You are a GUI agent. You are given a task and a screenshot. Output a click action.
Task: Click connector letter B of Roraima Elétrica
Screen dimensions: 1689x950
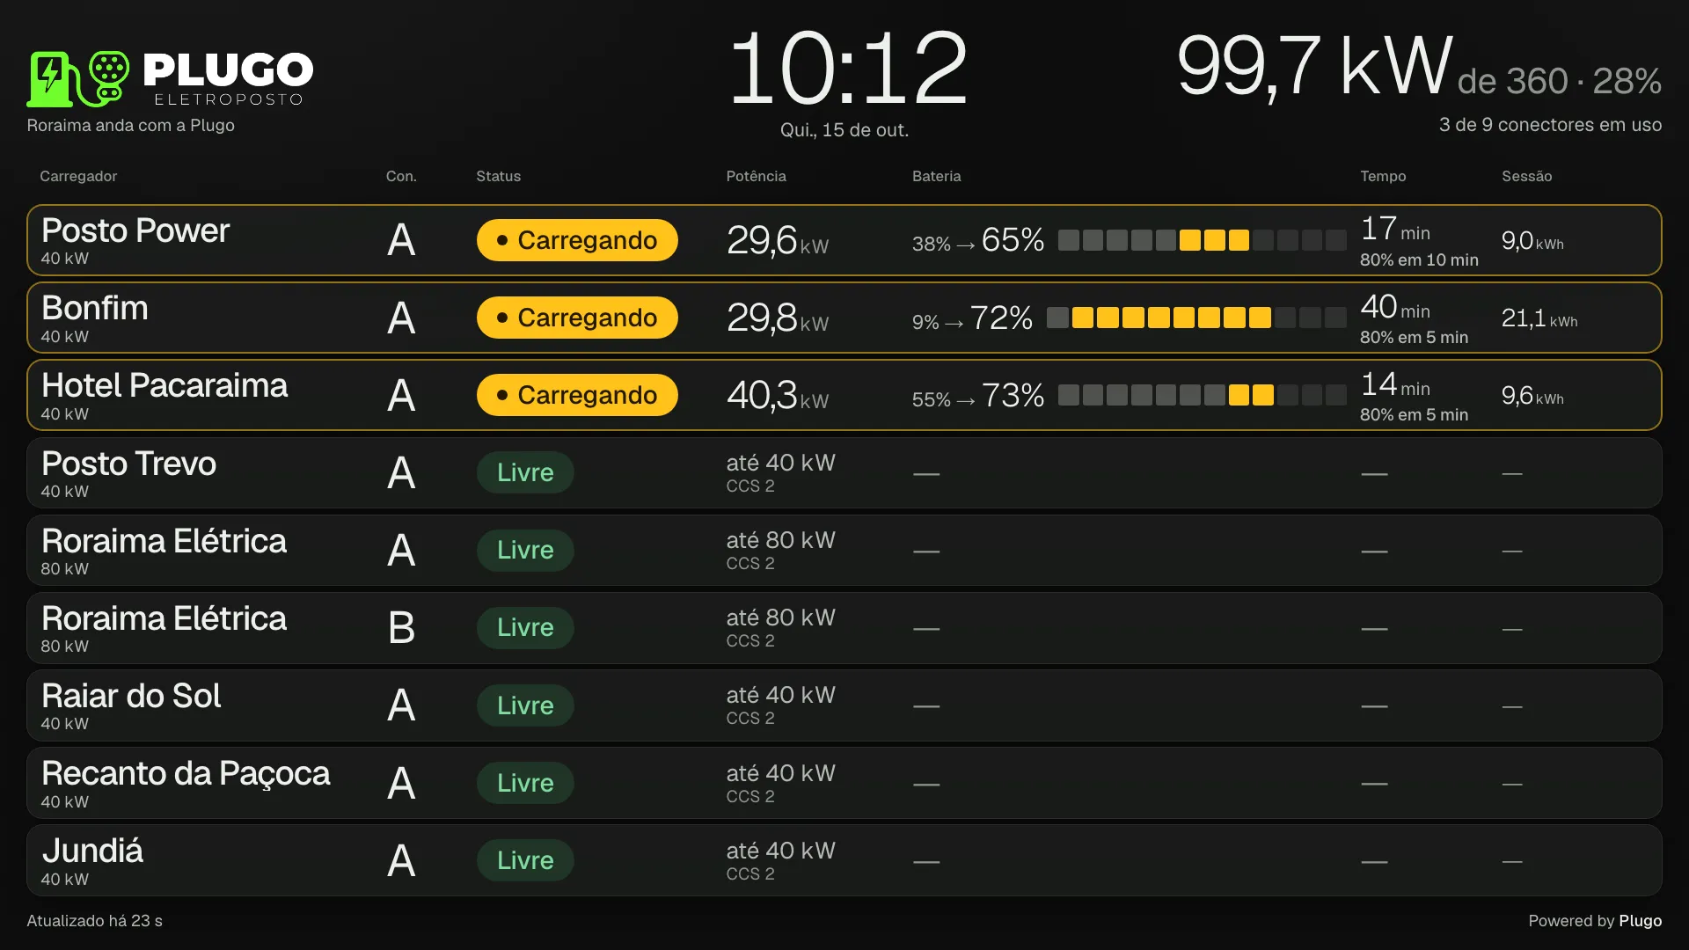401,627
